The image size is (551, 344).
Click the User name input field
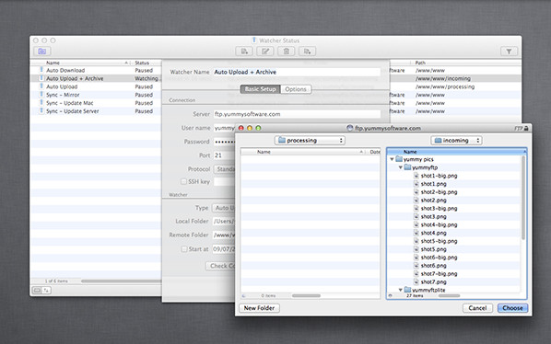pyautogui.click(x=224, y=128)
